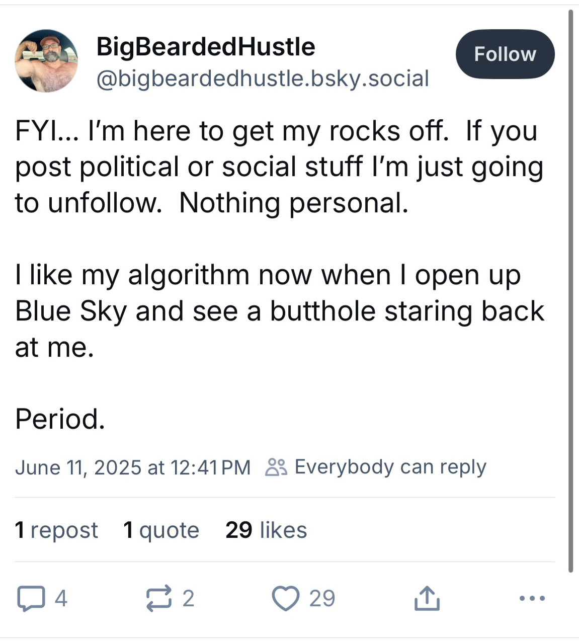
Task: Click the reply speech bubble icon
Action: click(31, 598)
